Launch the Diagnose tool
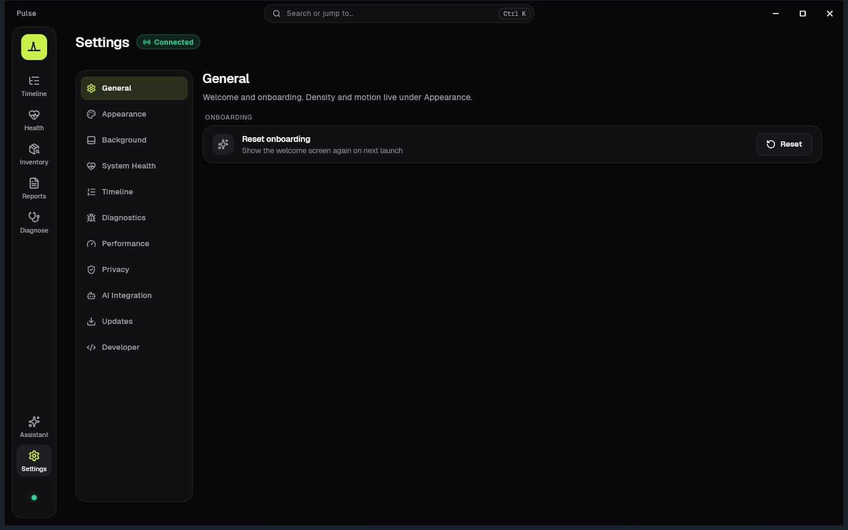The image size is (848, 530). [34, 223]
